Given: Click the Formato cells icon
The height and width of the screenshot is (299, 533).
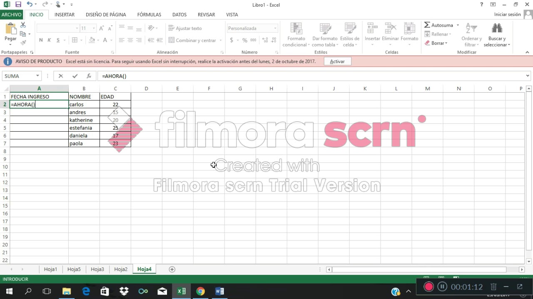Looking at the screenshot, I should point(409,28).
